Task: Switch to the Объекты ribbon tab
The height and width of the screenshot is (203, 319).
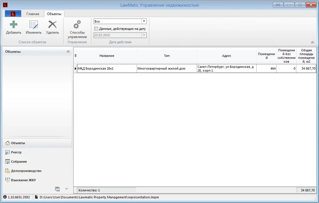Action: pos(54,14)
